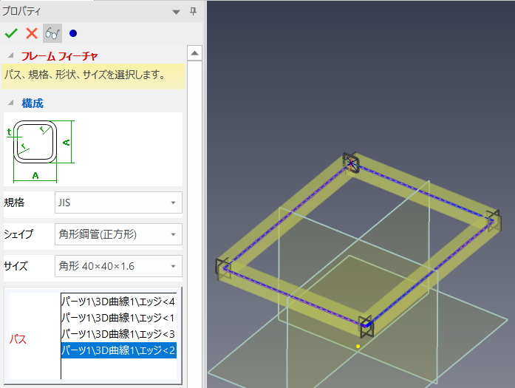Click the red X cancel icon
The image size is (515, 388).
point(32,33)
